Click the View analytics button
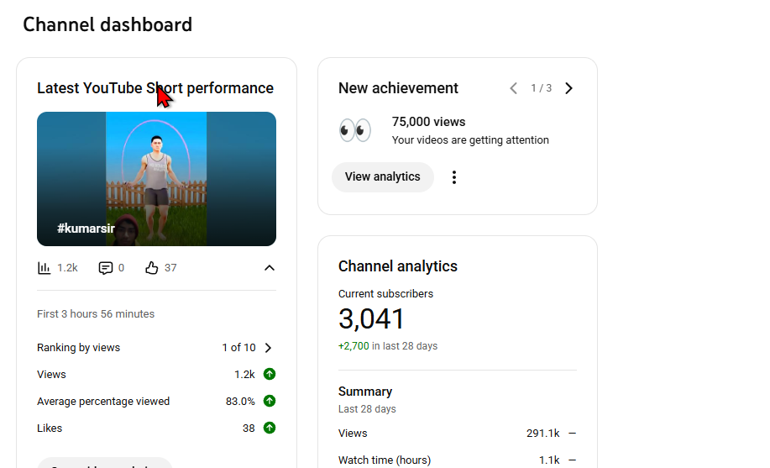Image resolution: width=770 pixels, height=468 pixels. pos(382,177)
